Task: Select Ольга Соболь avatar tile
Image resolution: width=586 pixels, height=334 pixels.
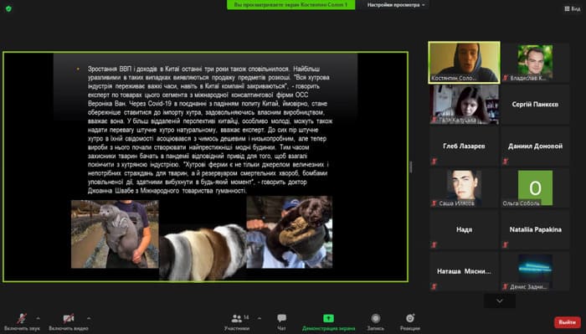Action: (x=535, y=188)
